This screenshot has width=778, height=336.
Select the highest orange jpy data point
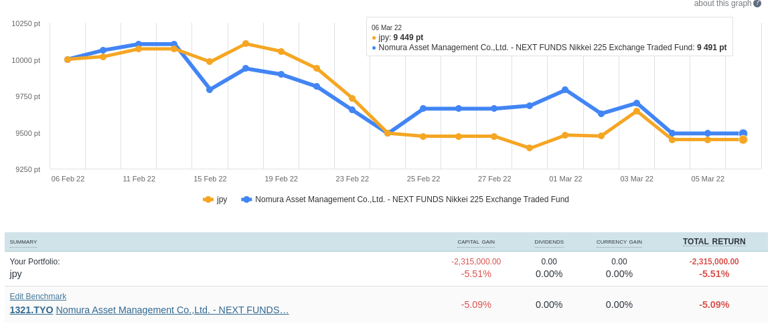pos(246,44)
